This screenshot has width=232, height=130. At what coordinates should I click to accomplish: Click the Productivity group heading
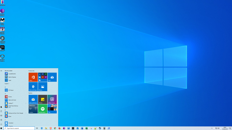[31, 71]
